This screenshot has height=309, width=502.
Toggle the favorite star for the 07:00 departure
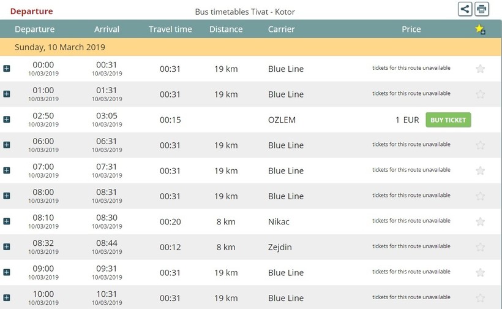pos(480,170)
